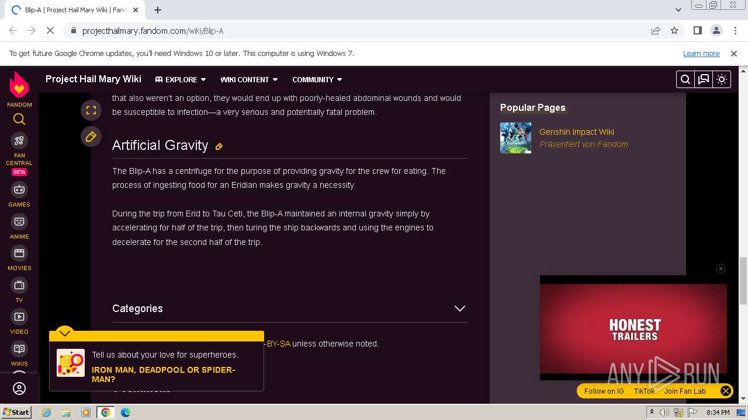Edit the page with the pencil button
The height and width of the screenshot is (420, 748).
click(x=91, y=136)
